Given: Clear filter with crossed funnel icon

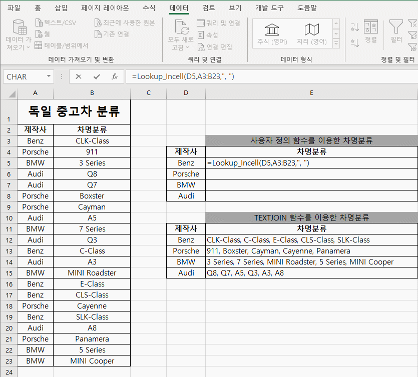Looking at the screenshot, I should tap(412, 23).
